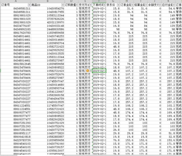Select product ID cell 10430954276
The height and width of the screenshot is (156, 182).
[47, 9]
